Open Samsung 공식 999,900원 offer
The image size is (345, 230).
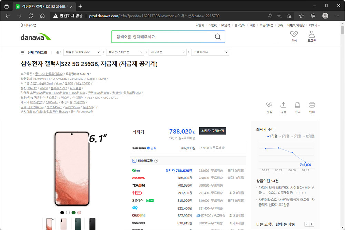click(x=188, y=148)
